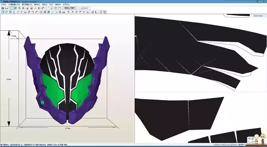Viewport: 267px width, 147px height.
Task: Click the second dashed-corner fit view icon
Action: [x=51, y=8]
